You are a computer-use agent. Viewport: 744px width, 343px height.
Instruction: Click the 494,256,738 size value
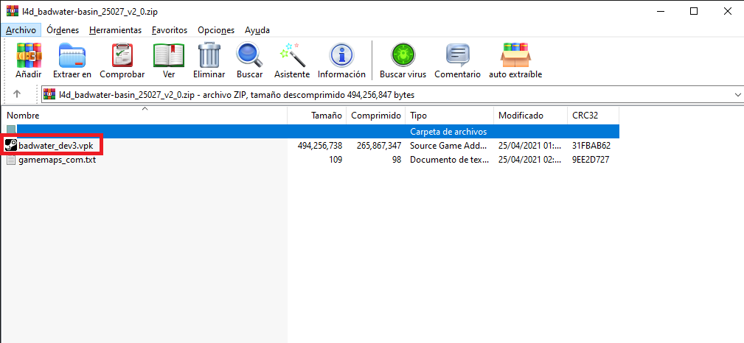pos(320,146)
